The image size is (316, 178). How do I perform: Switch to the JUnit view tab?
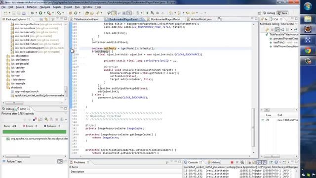click(x=23, y=109)
